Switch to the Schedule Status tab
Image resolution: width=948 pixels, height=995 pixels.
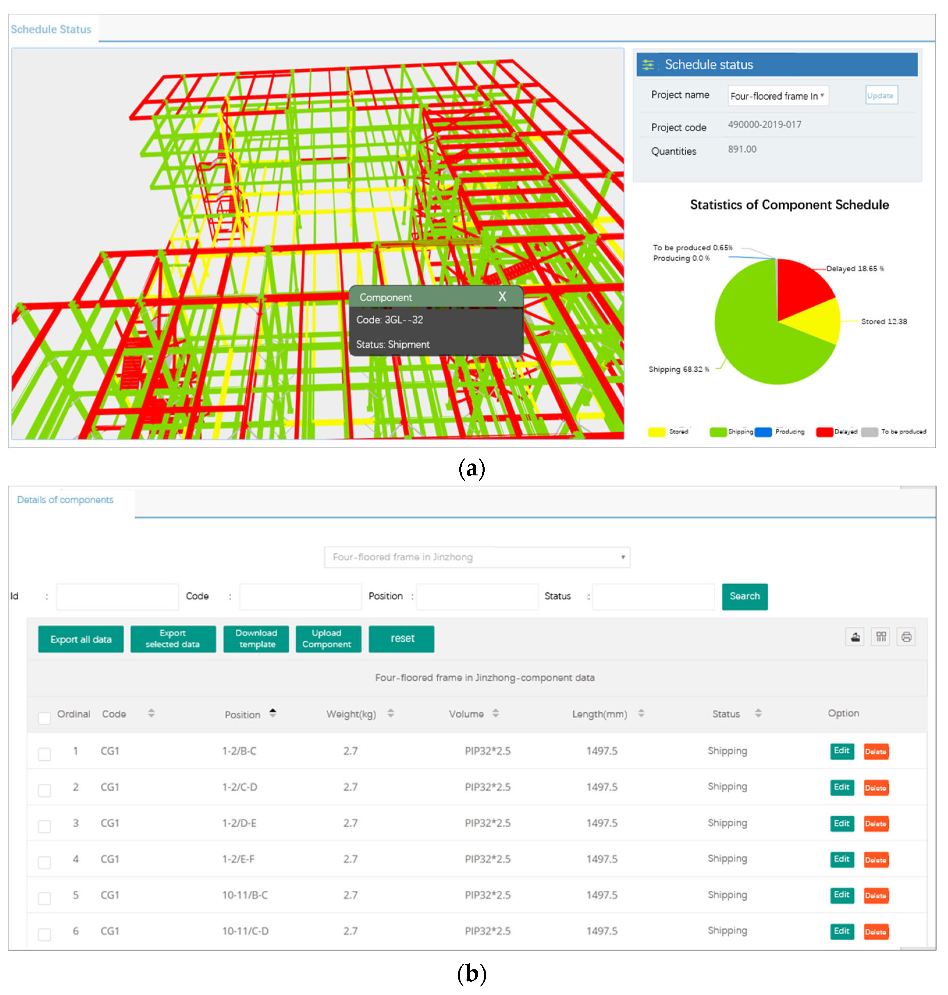[51, 29]
